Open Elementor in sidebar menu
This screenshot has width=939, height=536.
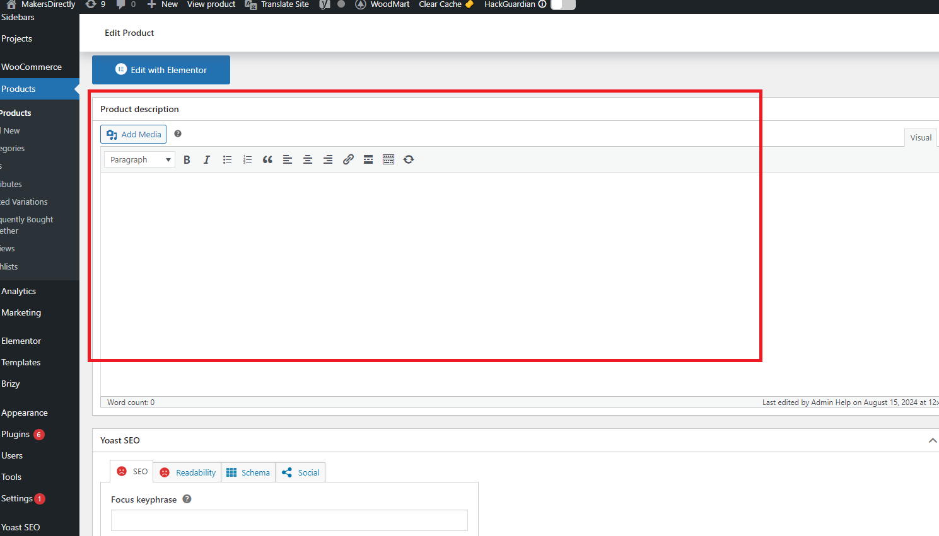click(21, 341)
